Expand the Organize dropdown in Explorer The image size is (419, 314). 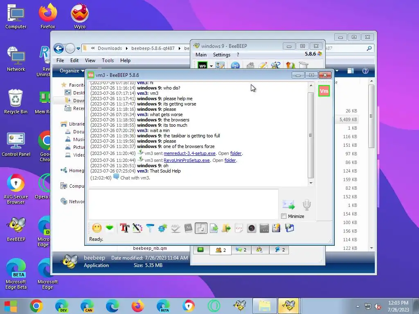[x=71, y=71]
